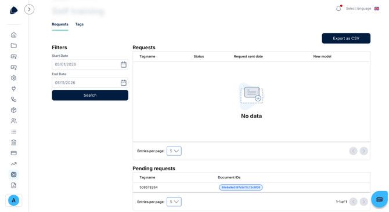Open the list sidebar icon

[x=14, y=131]
